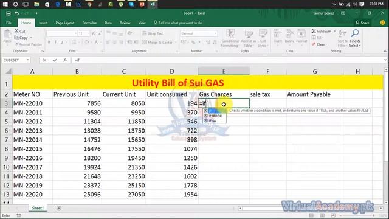Viewport: 389px width, 219px height.
Task: Click Increase Indent icon
Action: pos(136,42)
